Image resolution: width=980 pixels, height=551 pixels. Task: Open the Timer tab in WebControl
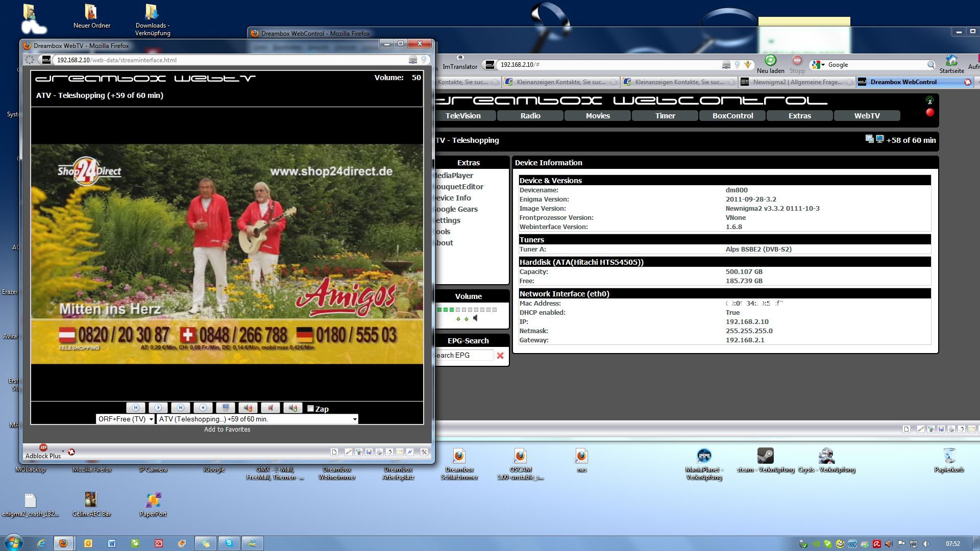(665, 116)
